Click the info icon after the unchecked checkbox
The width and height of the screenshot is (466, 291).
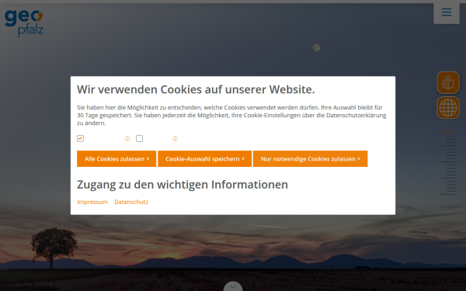point(175,139)
